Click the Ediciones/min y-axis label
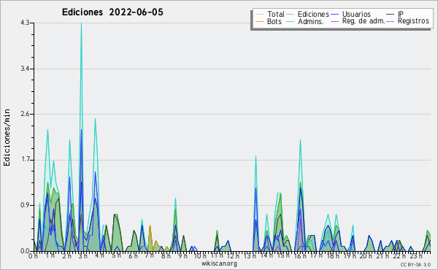 point(7,137)
